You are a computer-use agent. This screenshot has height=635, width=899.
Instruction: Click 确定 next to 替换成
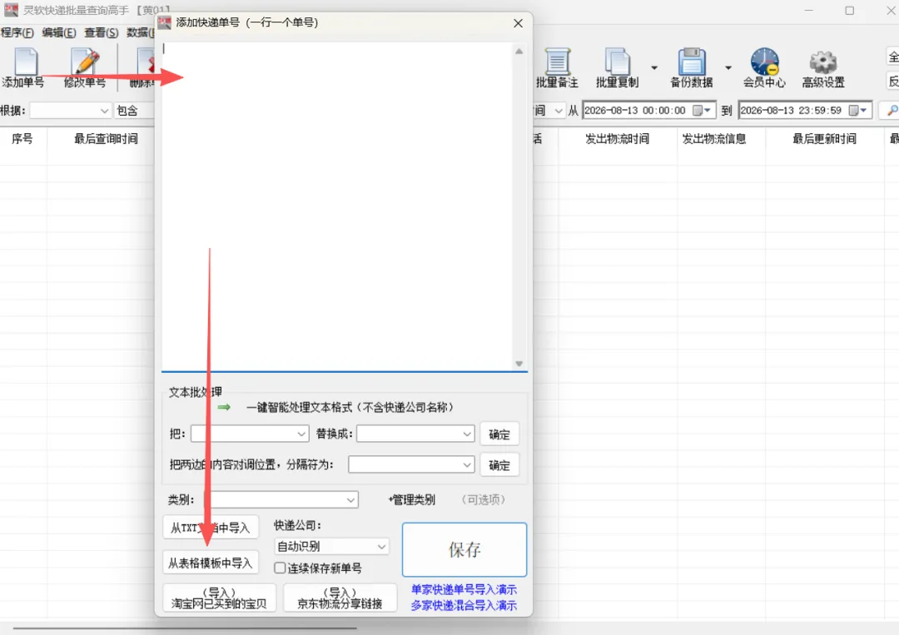[499, 434]
